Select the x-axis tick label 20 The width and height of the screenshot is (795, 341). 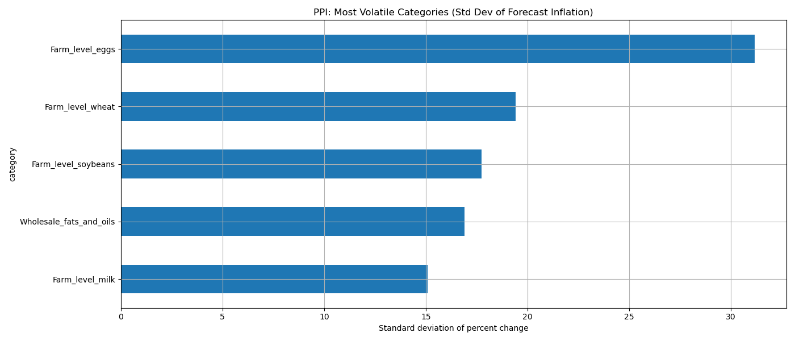(x=528, y=317)
